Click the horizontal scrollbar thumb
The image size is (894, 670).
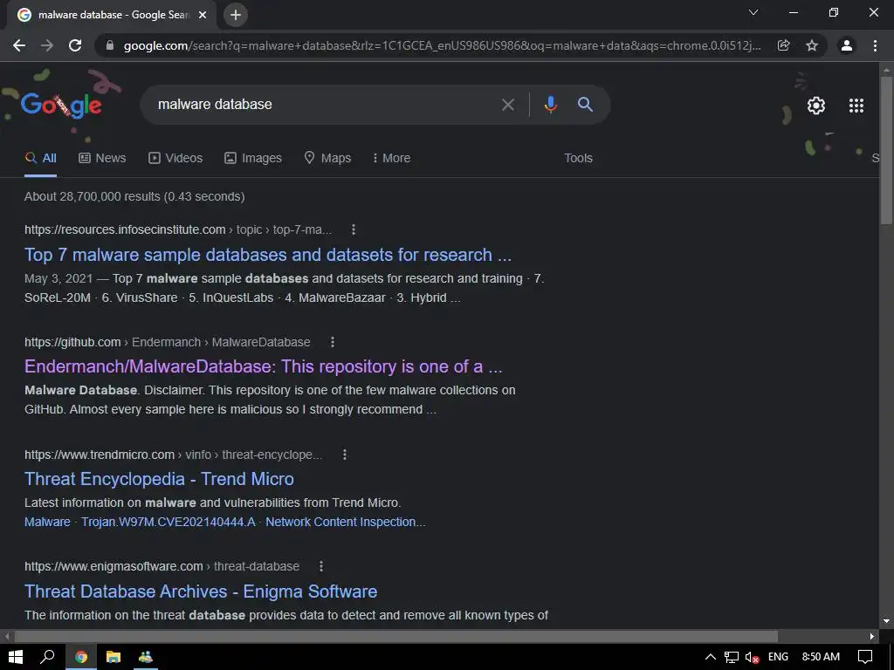[x=396, y=636]
